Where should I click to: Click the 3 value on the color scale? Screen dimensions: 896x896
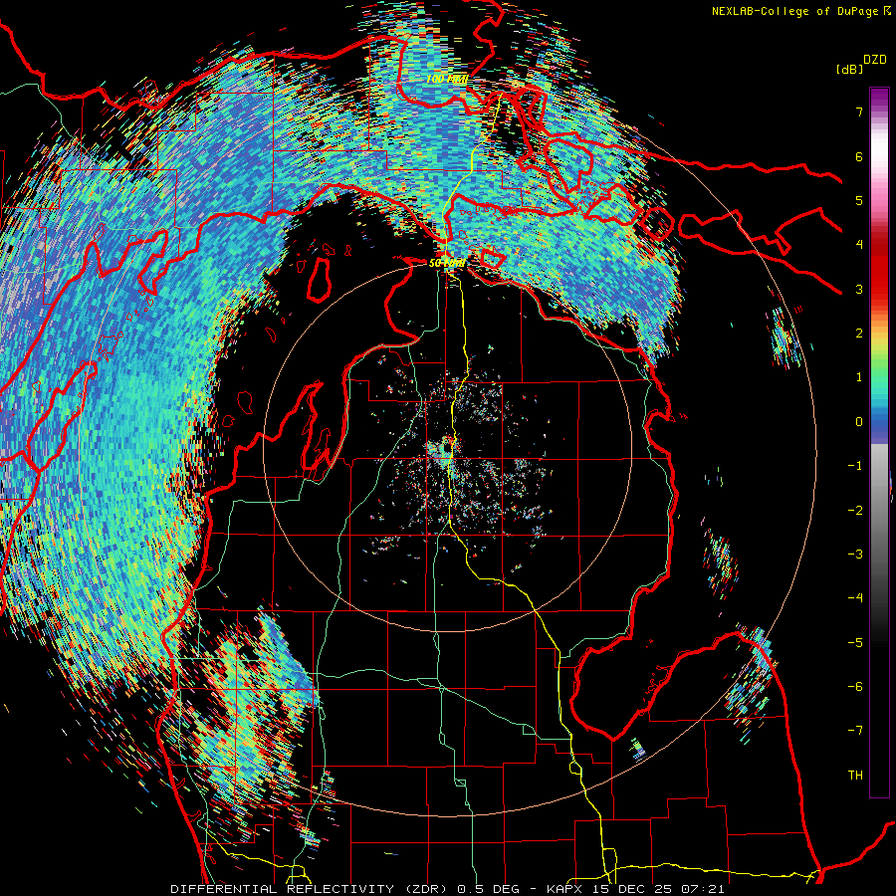859,289
